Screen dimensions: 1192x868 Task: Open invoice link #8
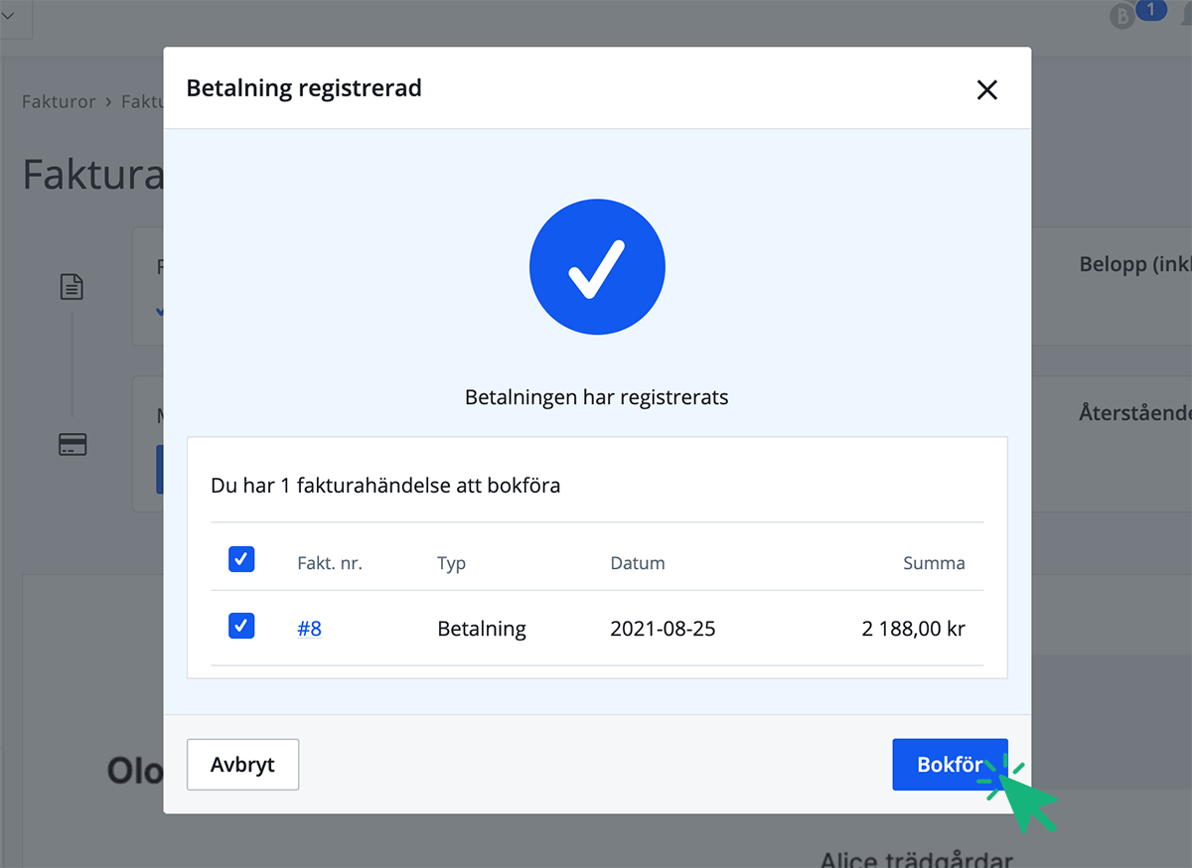point(309,628)
